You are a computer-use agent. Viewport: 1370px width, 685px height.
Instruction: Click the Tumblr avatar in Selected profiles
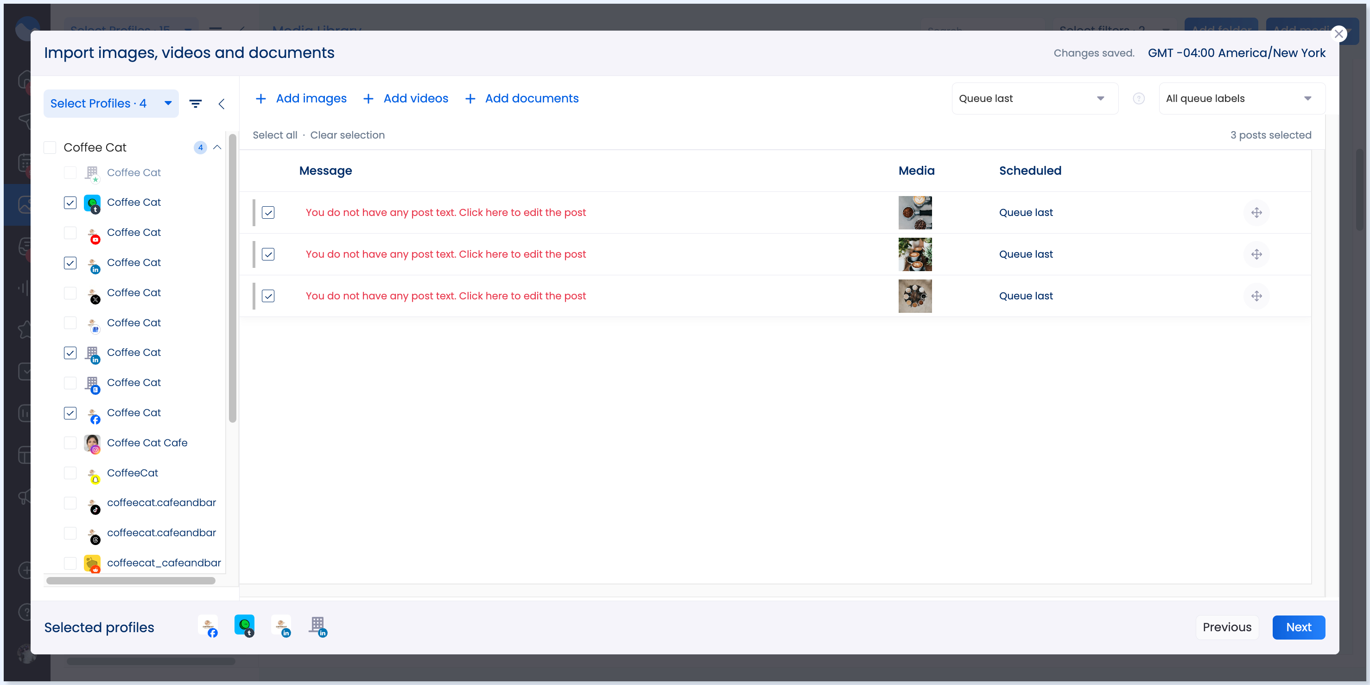[x=245, y=626]
